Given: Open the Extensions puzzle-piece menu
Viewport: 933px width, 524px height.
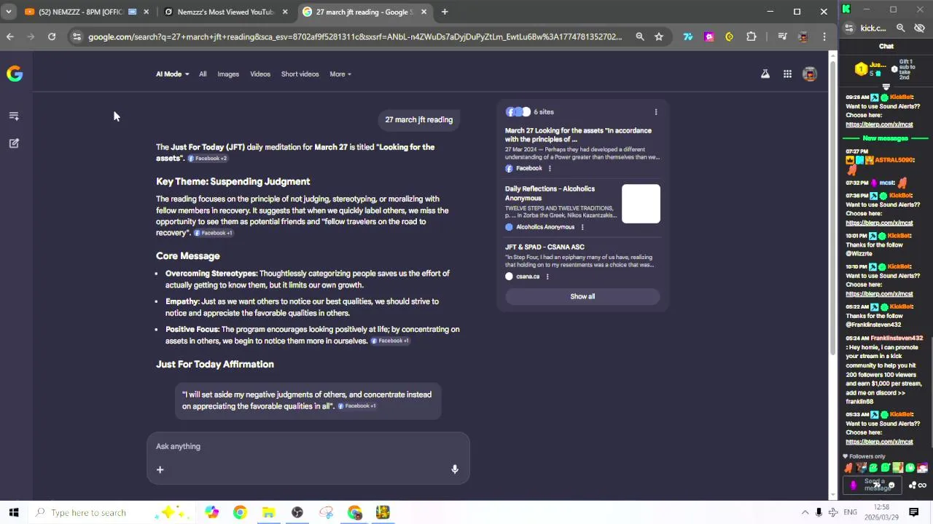Looking at the screenshot, I should pos(752,36).
